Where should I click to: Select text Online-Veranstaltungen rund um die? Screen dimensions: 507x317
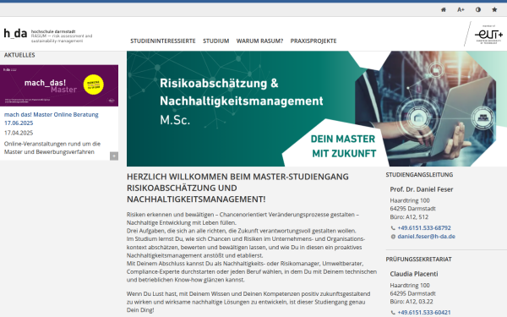52,144
